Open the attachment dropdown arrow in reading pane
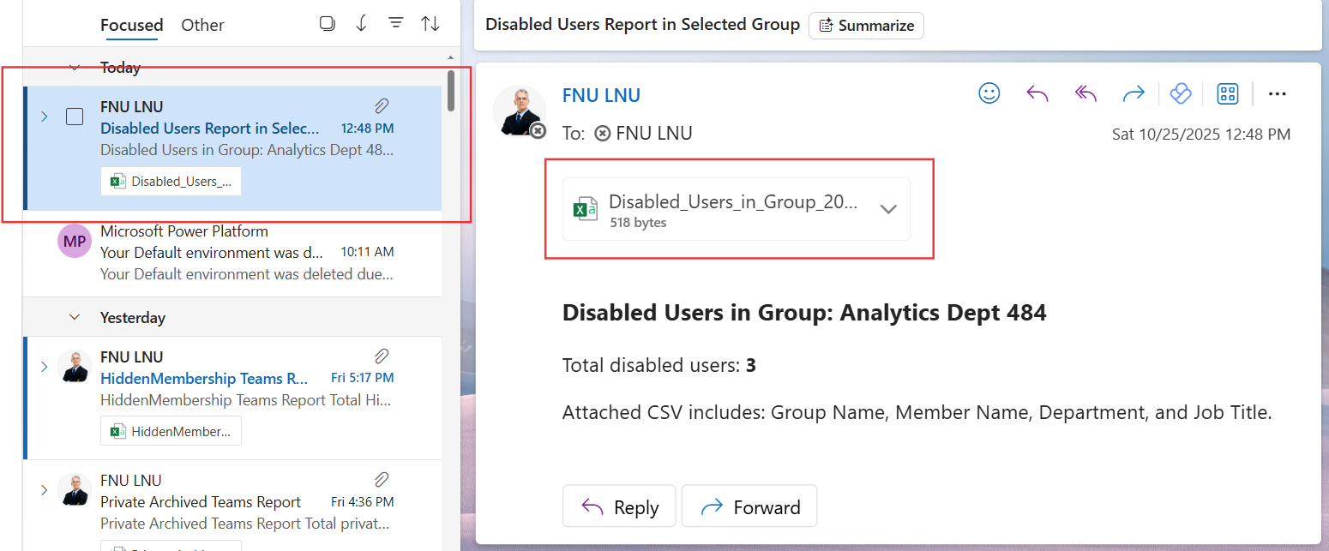Image resolution: width=1329 pixels, height=551 pixels. [x=888, y=209]
